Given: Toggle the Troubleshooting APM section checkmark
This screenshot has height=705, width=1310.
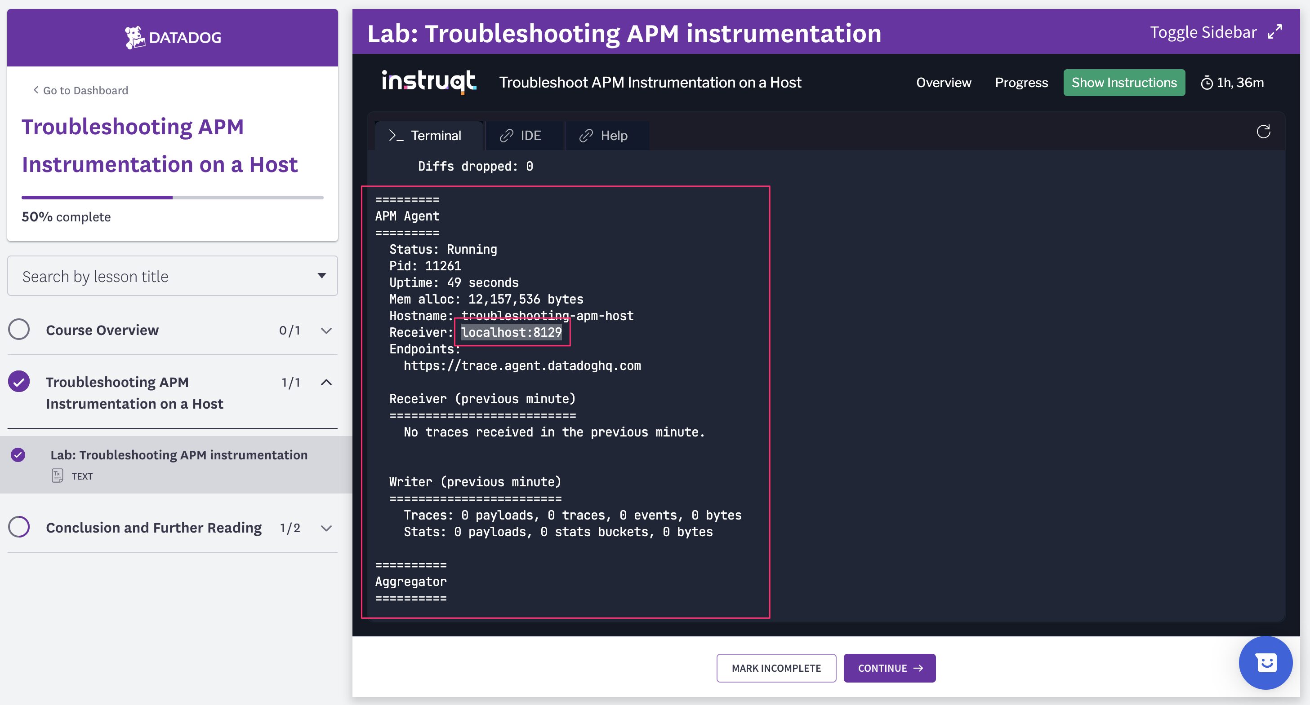Looking at the screenshot, I should (19, 381).
